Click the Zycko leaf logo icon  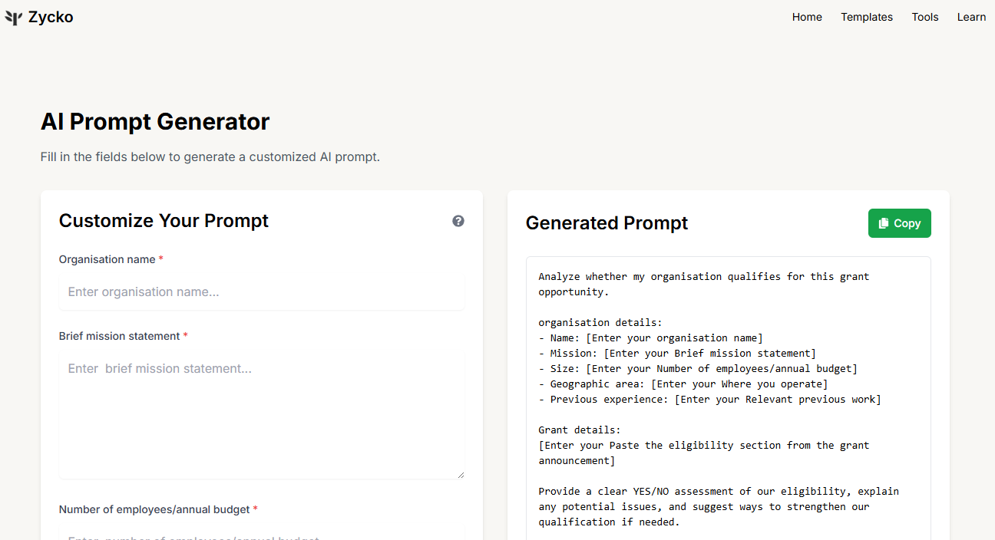13,18
